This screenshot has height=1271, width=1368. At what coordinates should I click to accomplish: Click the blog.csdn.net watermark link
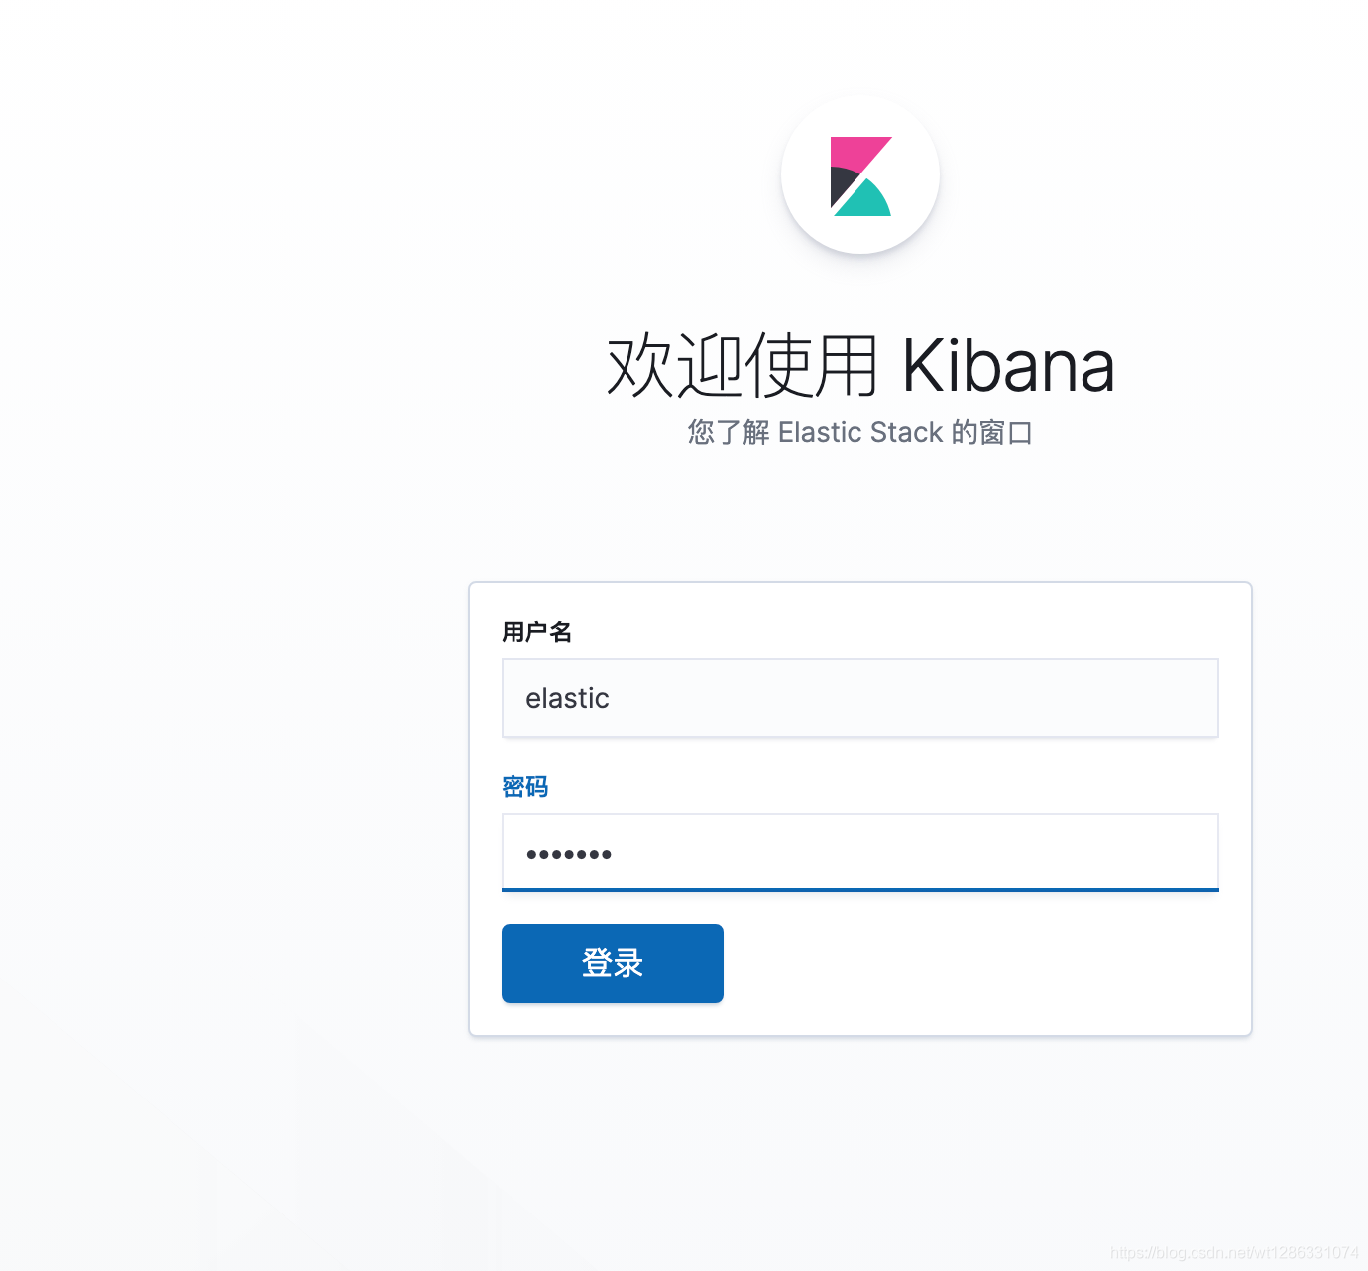(1234, 1253)
